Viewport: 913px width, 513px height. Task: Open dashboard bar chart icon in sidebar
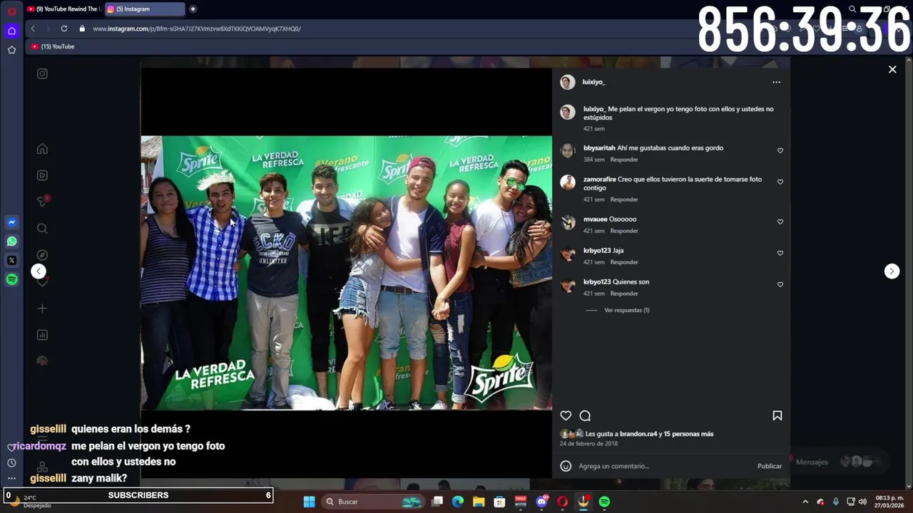click(42, 335)
